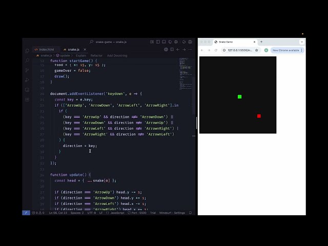The image size is (328, 246).
Task: Go forward in Chrome browser
Action: click(x=209, y=50)
